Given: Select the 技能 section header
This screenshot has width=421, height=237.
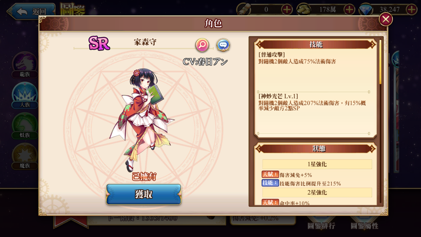Looking at the screenshot, I should [316, 44].
